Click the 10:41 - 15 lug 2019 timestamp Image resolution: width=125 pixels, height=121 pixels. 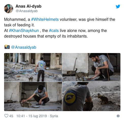pyautogui.click(x=32, y=116)
